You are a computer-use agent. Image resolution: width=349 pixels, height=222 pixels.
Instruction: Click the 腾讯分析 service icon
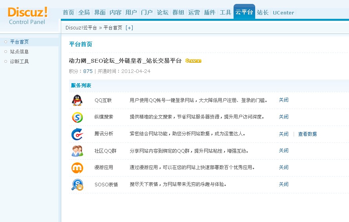pos(77,134)
